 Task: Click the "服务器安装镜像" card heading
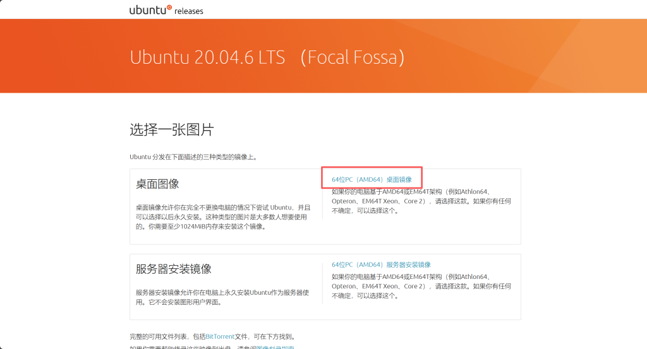174,269
